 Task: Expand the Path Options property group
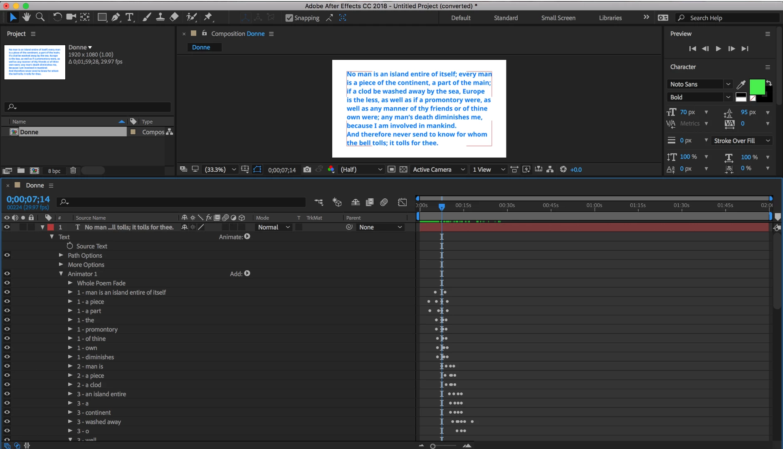tap(61, 255)
